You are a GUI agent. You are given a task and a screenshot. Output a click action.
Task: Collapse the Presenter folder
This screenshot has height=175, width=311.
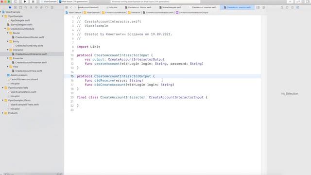8,58
